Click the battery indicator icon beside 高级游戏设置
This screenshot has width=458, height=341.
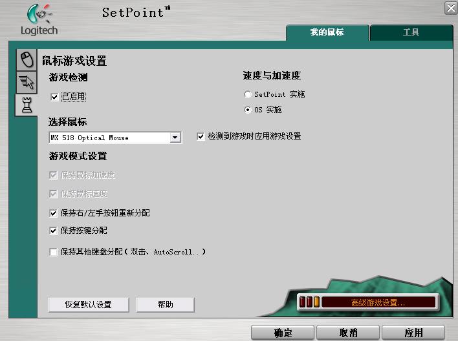pos(309,302)
